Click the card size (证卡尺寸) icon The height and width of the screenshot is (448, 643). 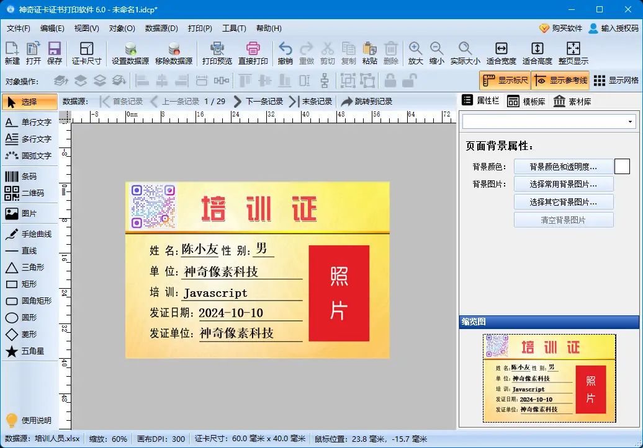(86, 53)
